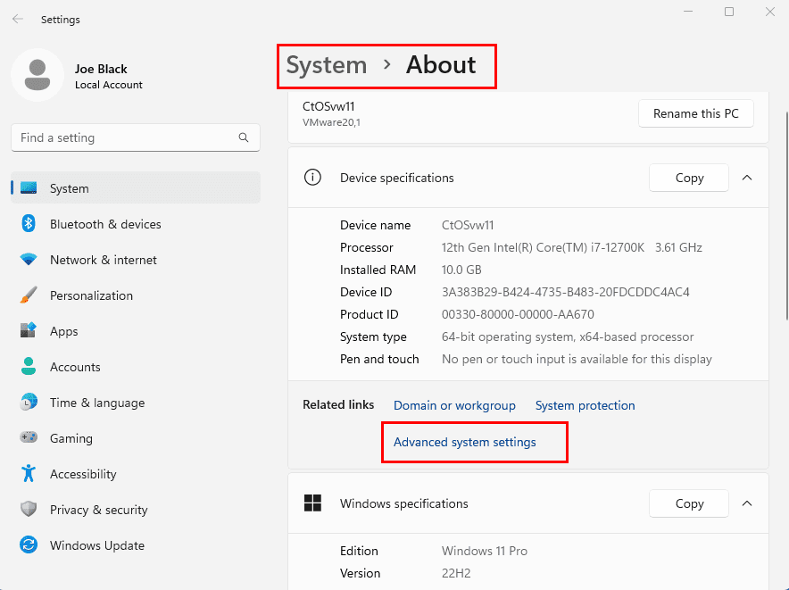
Task: Click the Windows 11 Pro edition value
Action: click(484, 551)
